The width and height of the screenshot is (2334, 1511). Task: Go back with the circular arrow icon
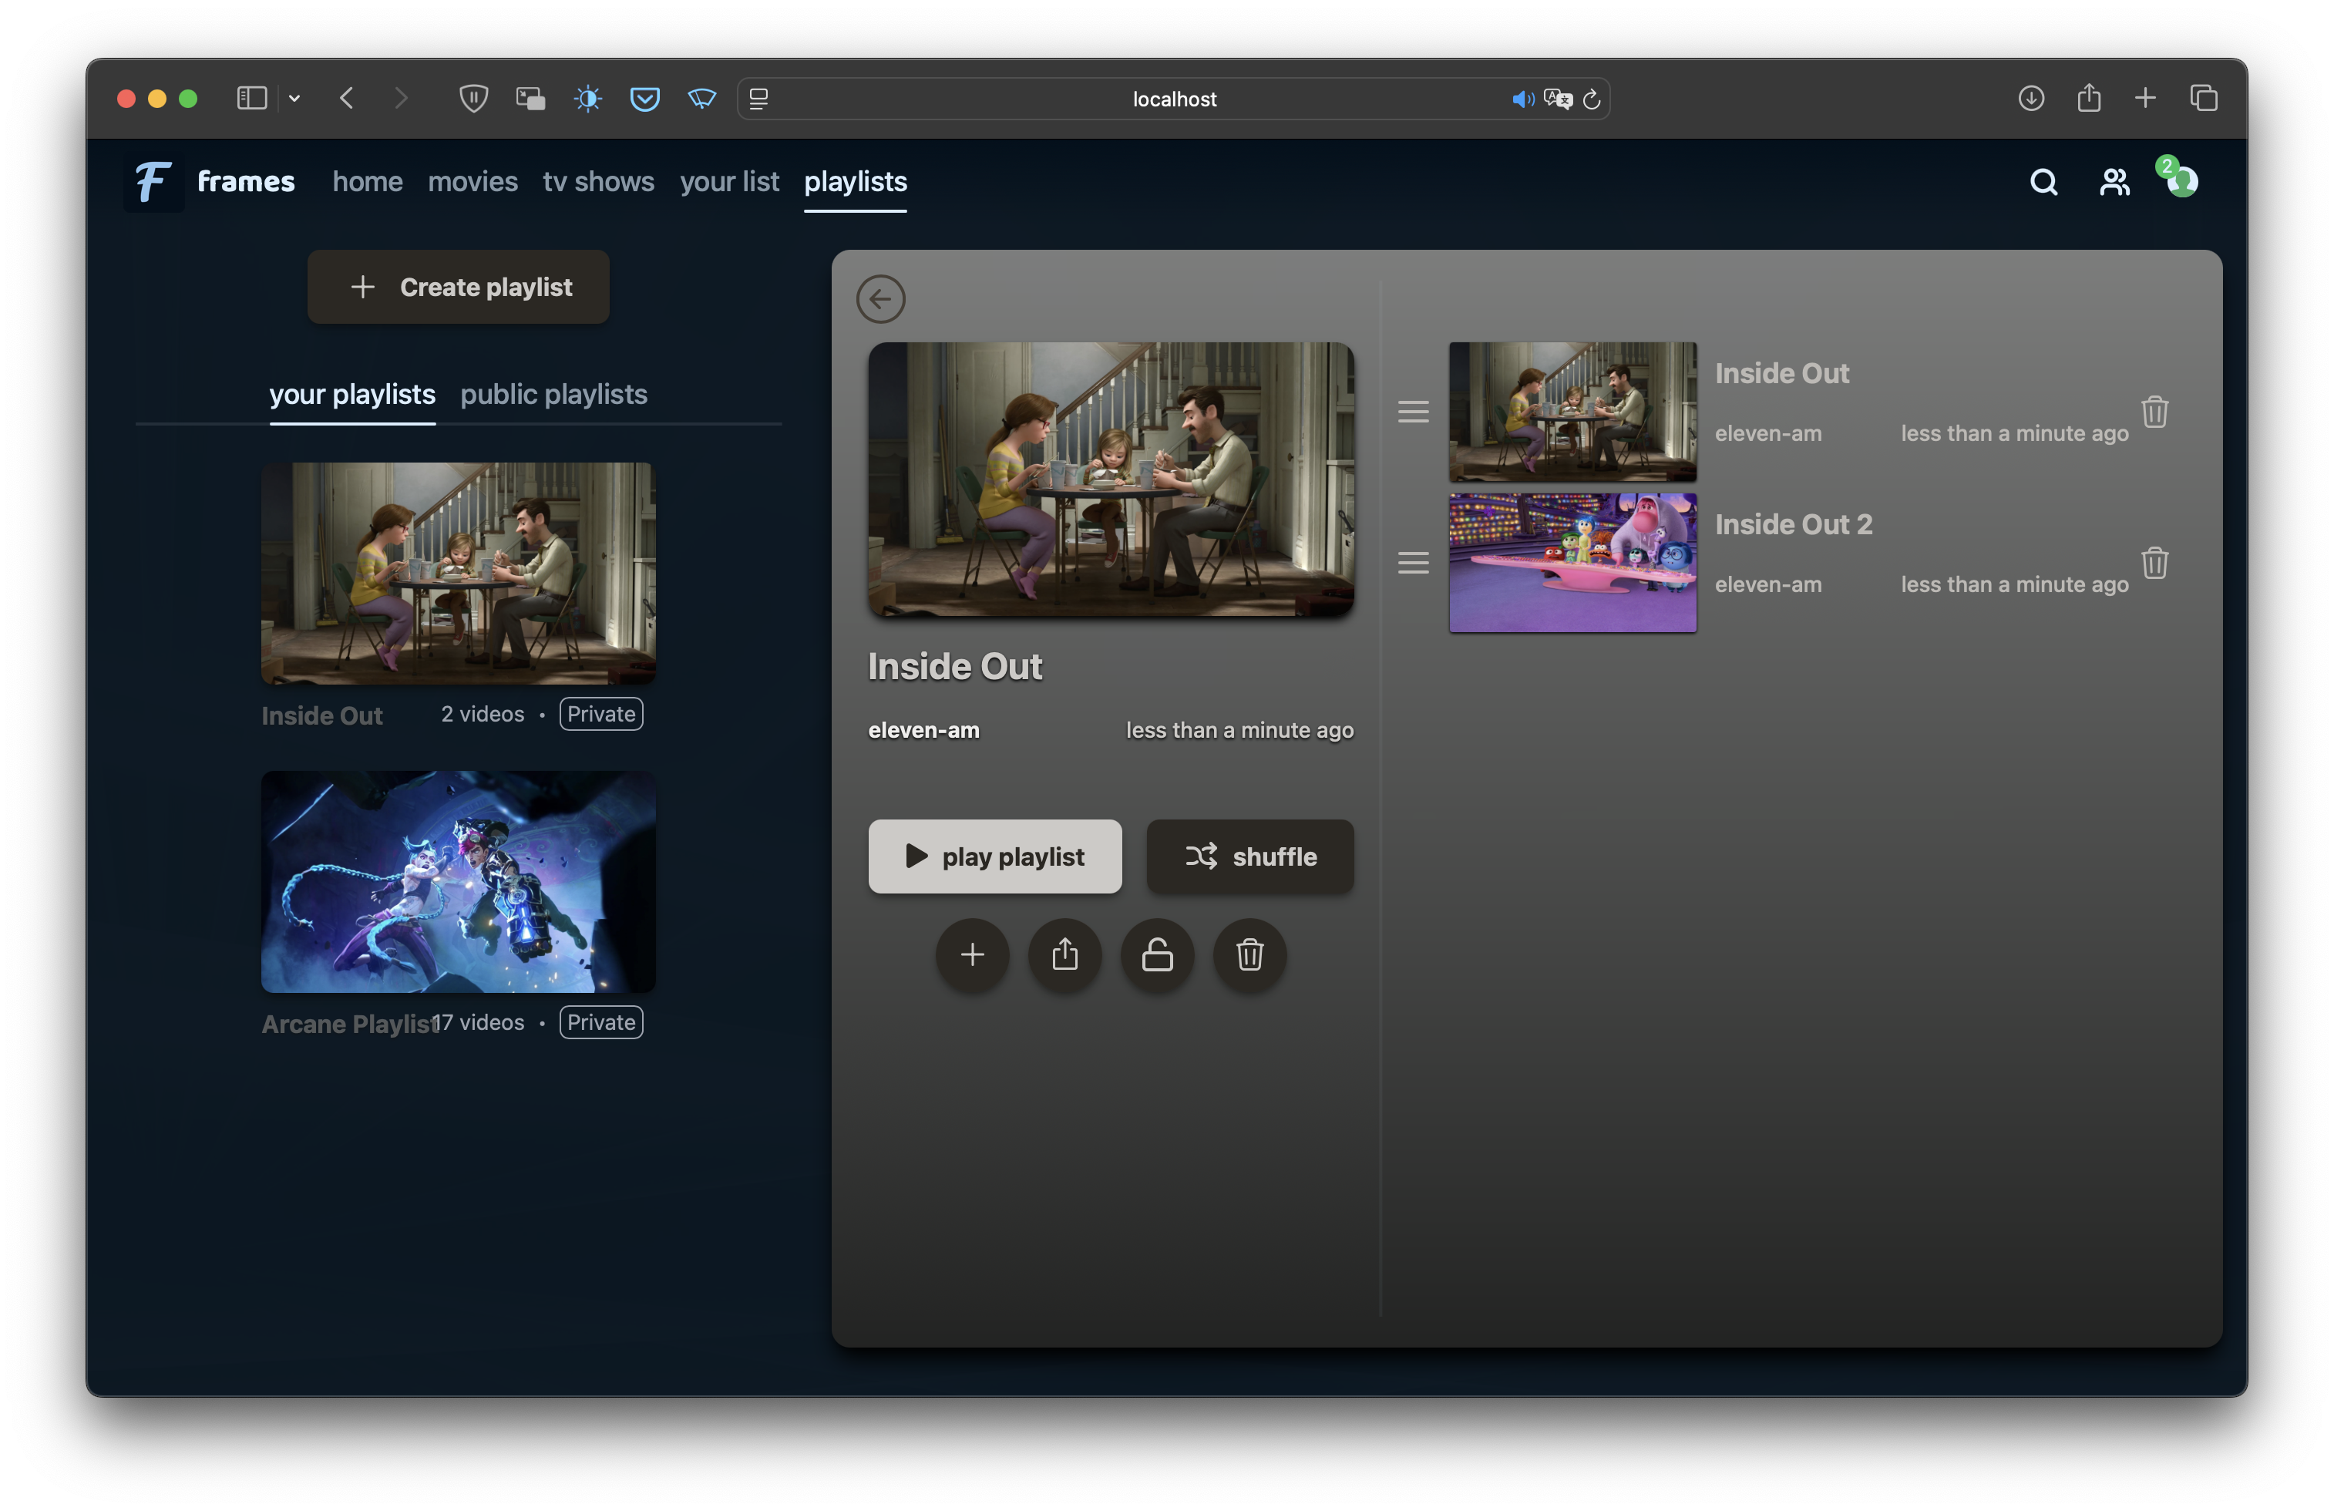pyautogui.click(x=880, y=299)
